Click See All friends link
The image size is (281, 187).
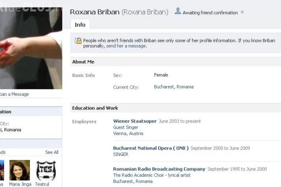(x=52, y=152)
